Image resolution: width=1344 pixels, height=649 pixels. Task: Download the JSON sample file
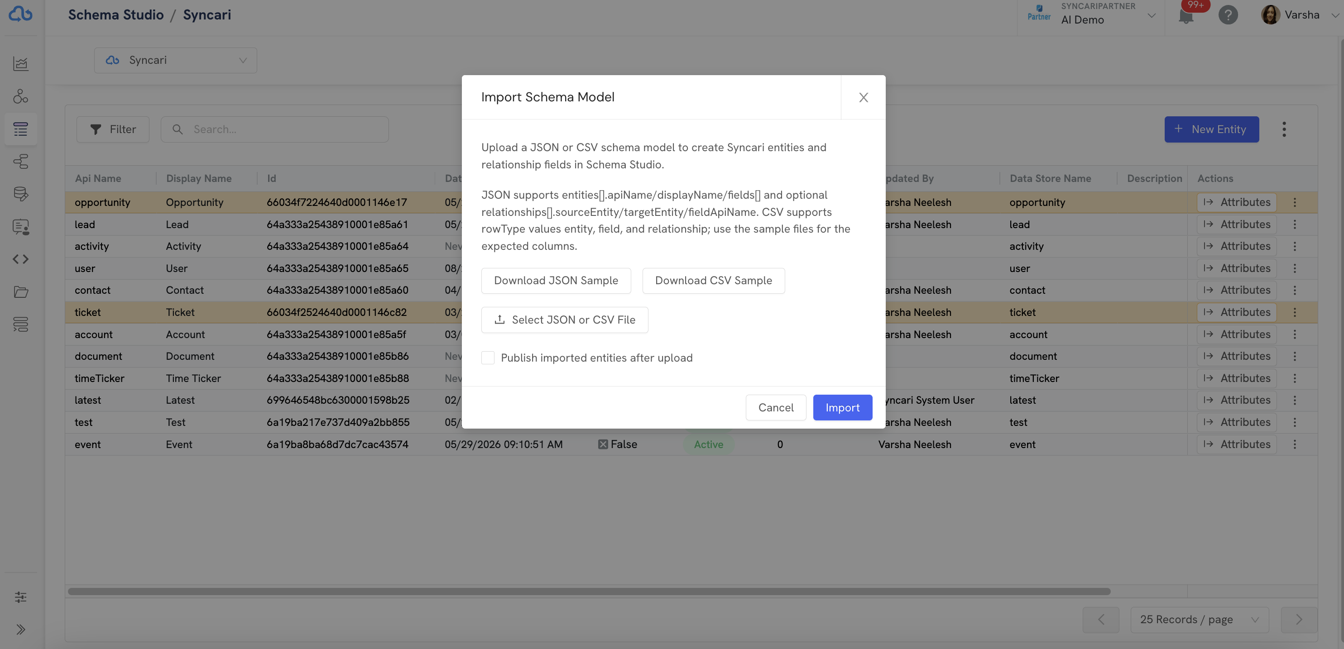point(556,281)
